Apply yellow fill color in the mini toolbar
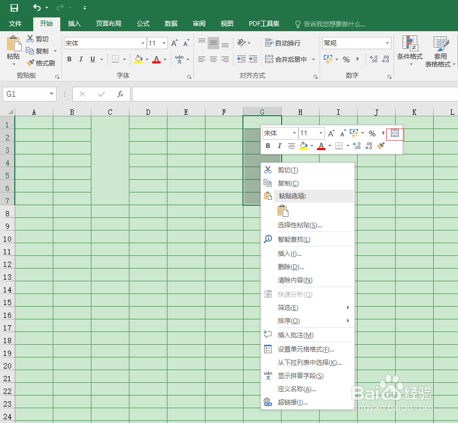458x423 pixels. coord(303,145)
